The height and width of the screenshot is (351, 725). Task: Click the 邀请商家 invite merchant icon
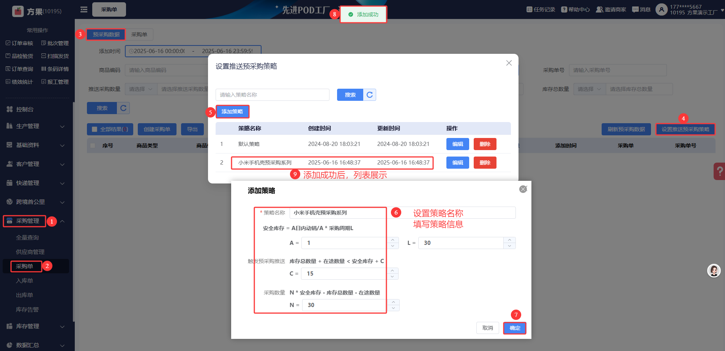tap(599, 9)
